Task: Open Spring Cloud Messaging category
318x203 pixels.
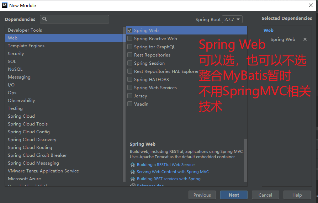Action: pyautogui.click(x=64, y=163)
